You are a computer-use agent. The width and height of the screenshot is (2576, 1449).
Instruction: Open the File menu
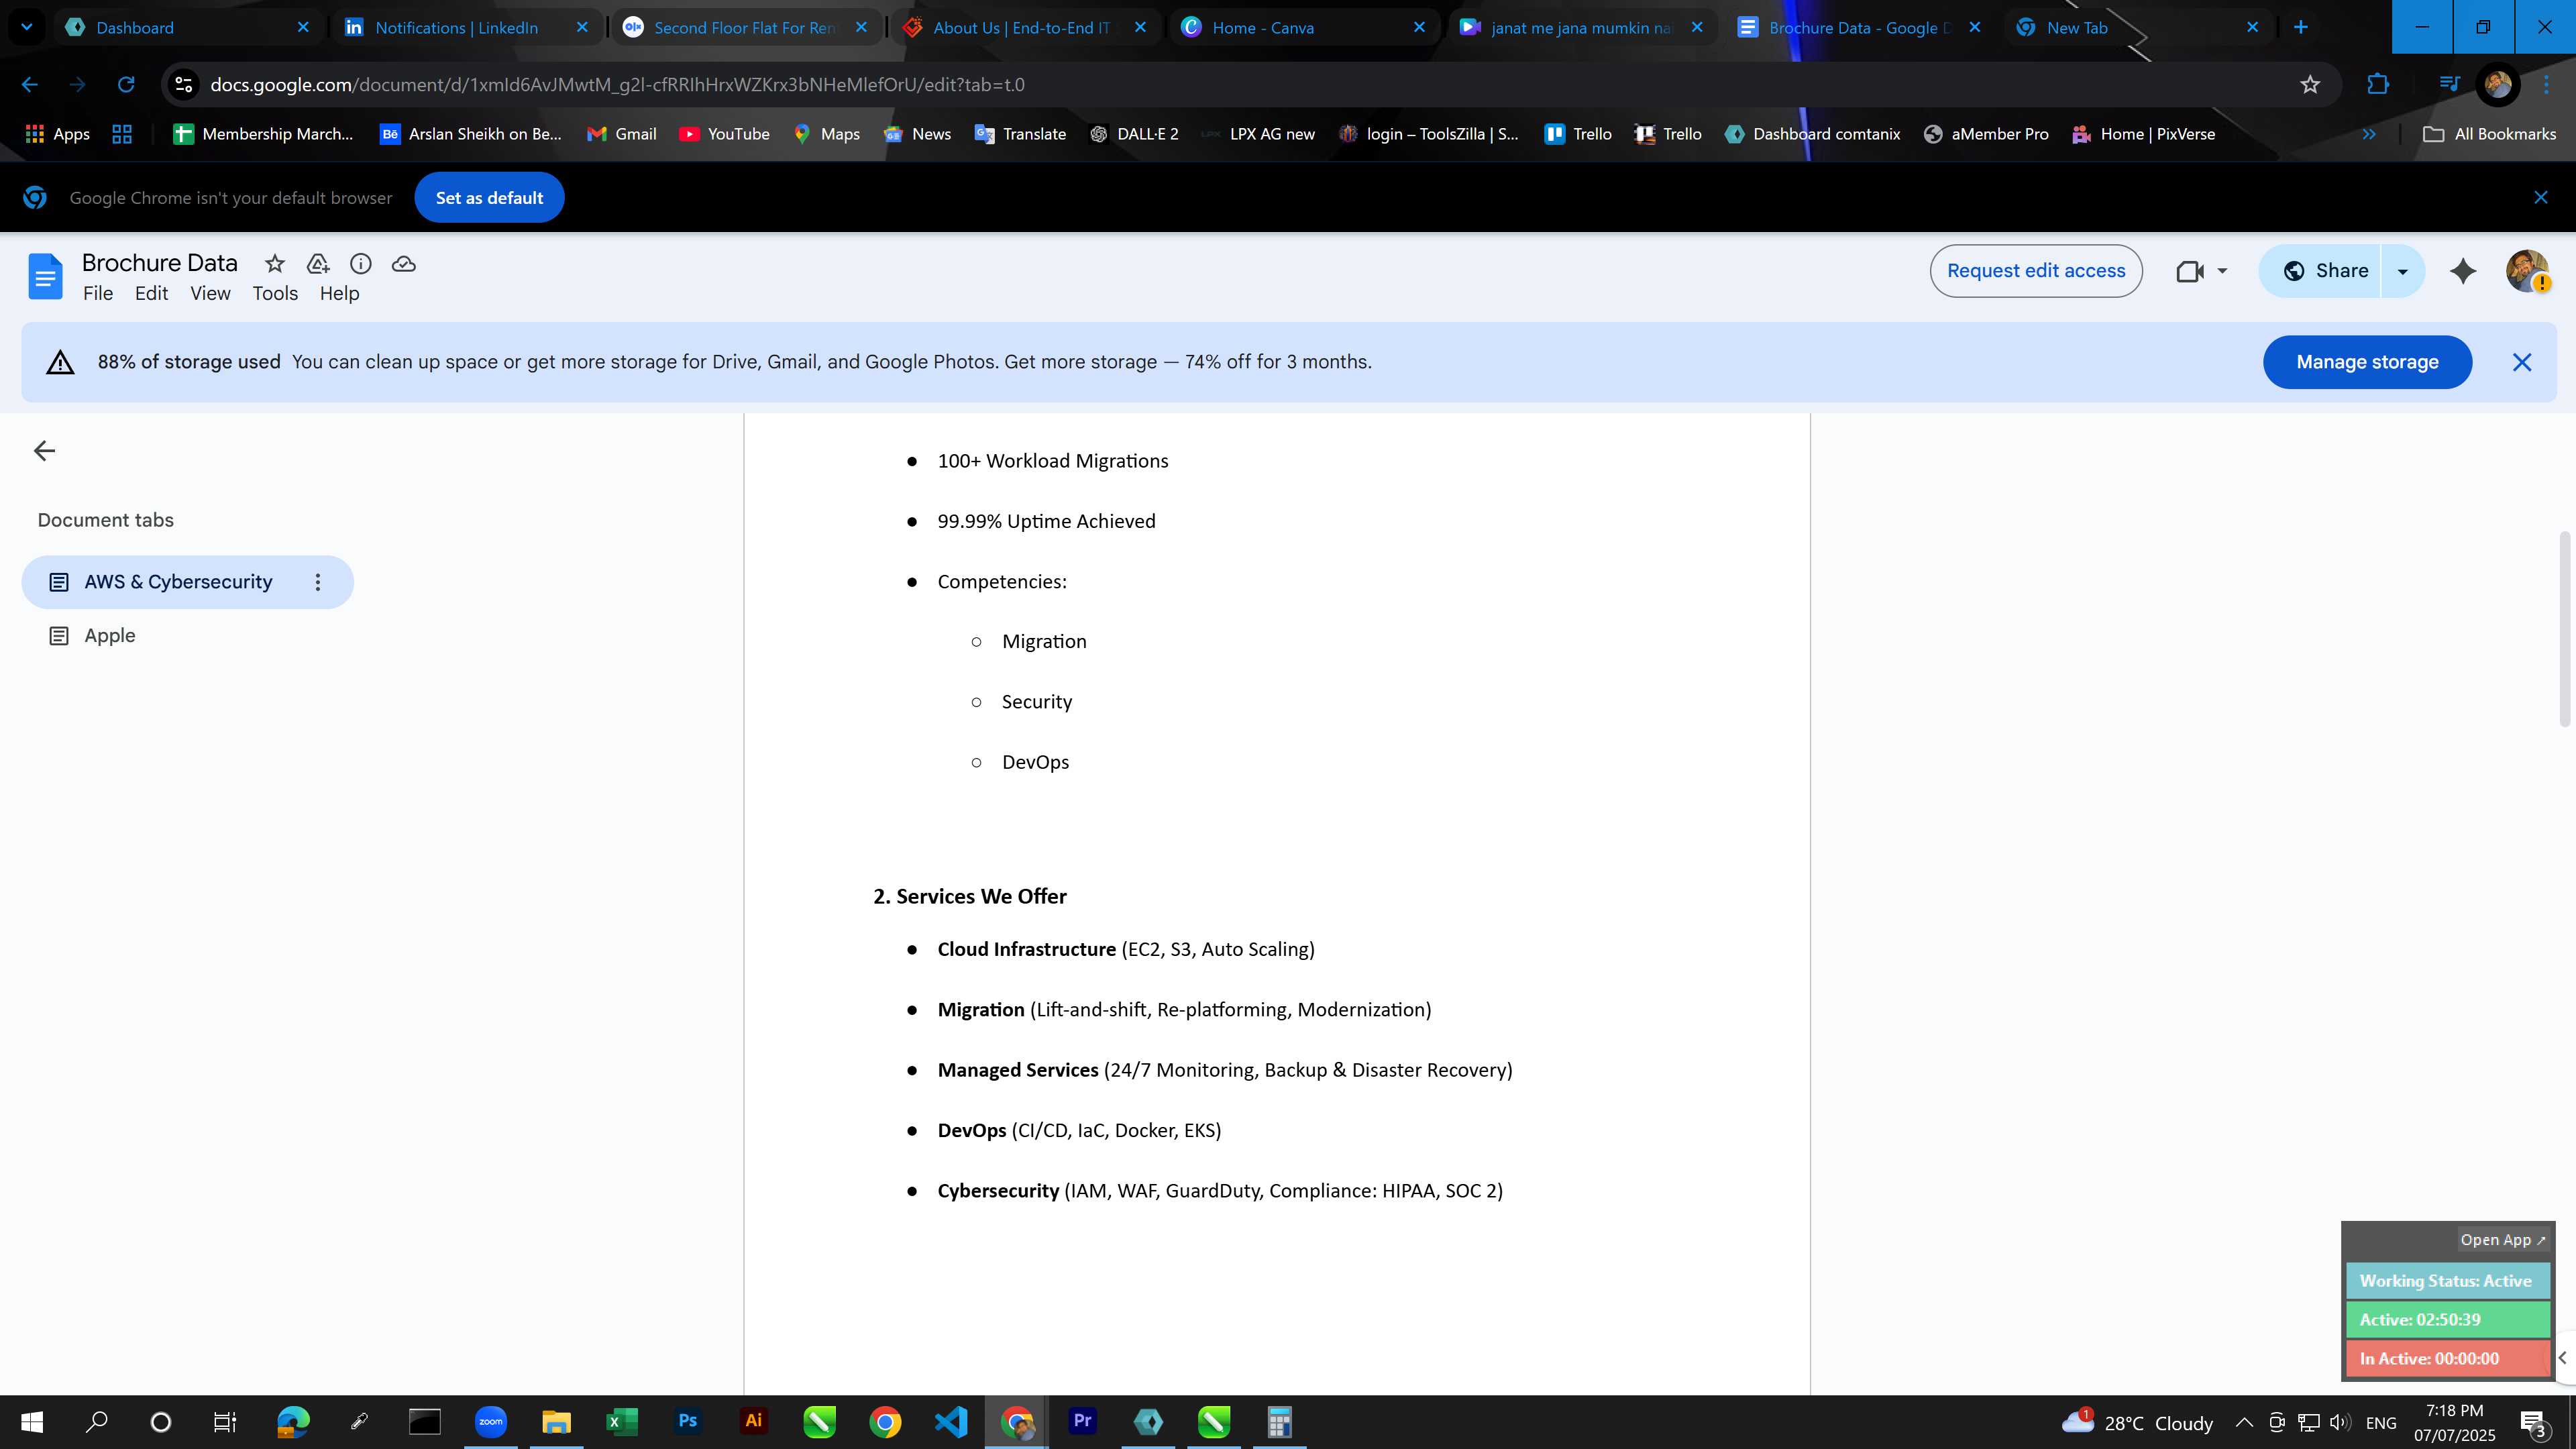(98, 293)
